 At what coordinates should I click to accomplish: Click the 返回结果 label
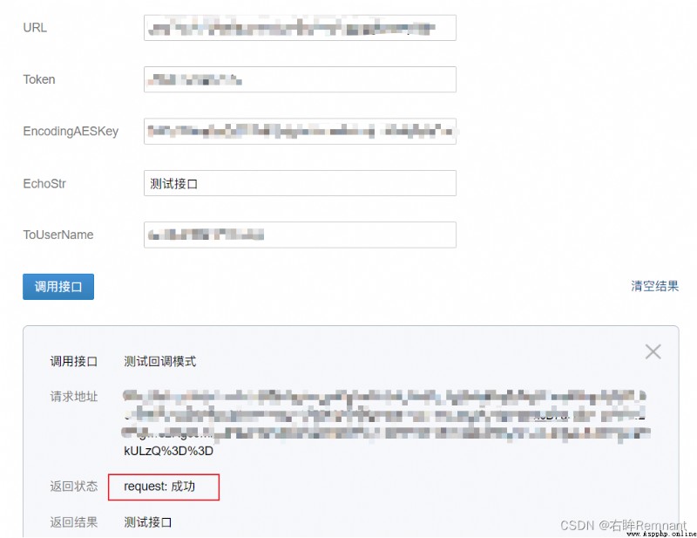click(x=74, y=522)
